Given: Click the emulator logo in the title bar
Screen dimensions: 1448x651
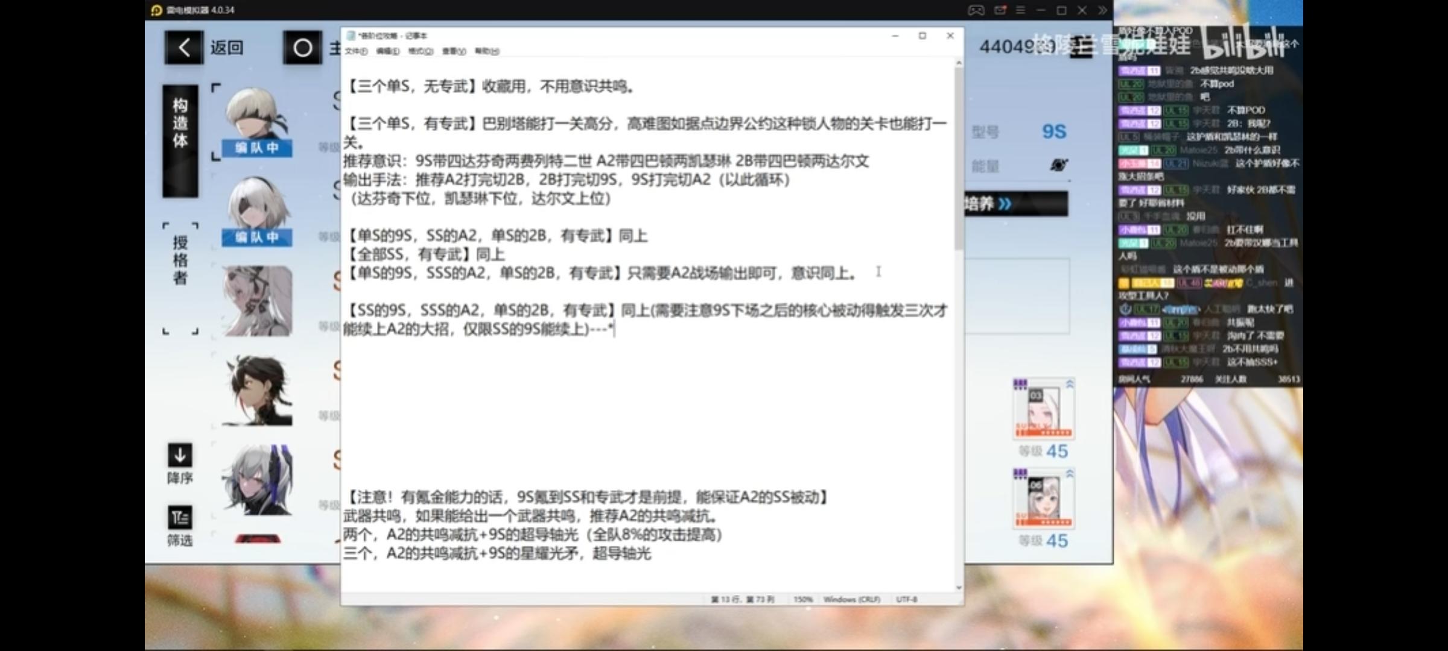Looking at the screenshot, I should pyautogui.click(x=156, y=10).
